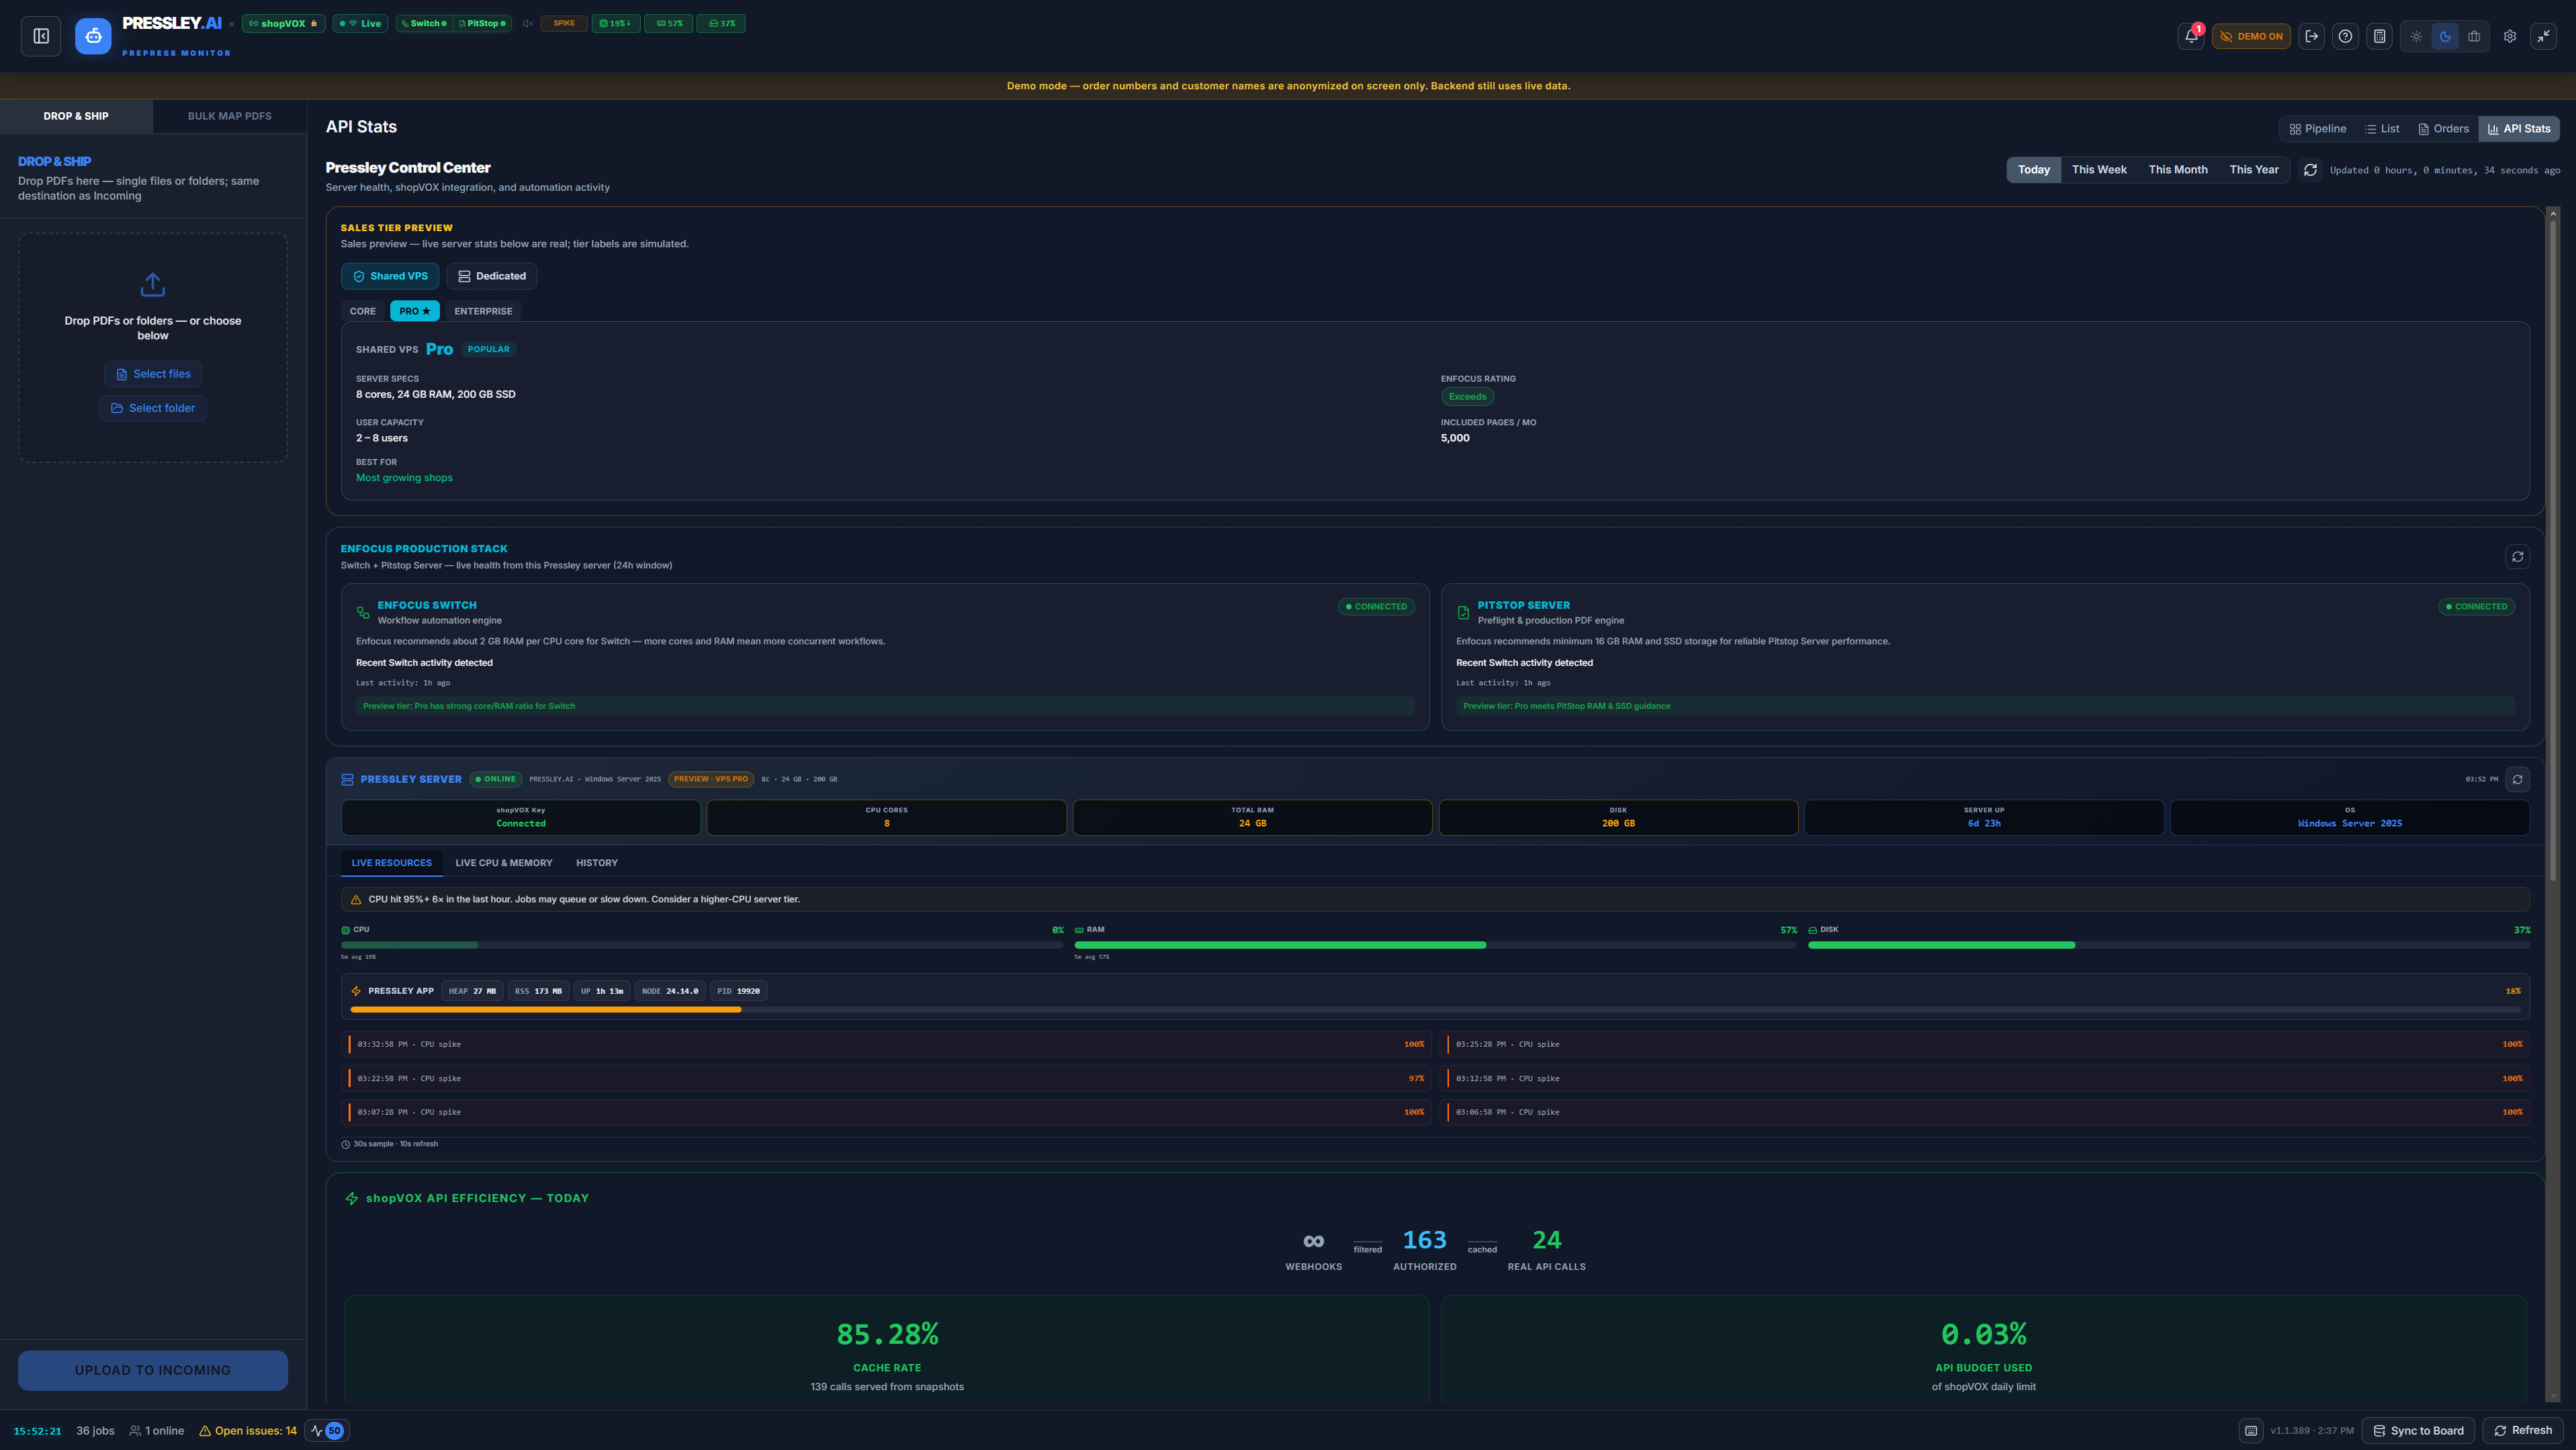Select dark theme moon icon
Screen dimensions: 2576x1450
click(2445, 36)
